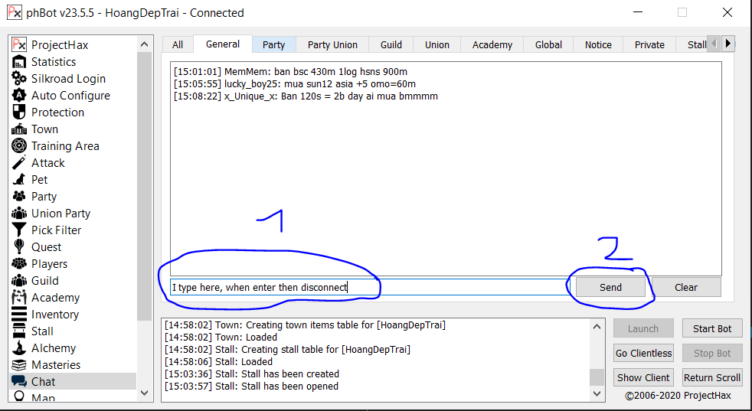Open Silkroad Login gear icon
Screen dimensions: 752x411
coord(19,79)
